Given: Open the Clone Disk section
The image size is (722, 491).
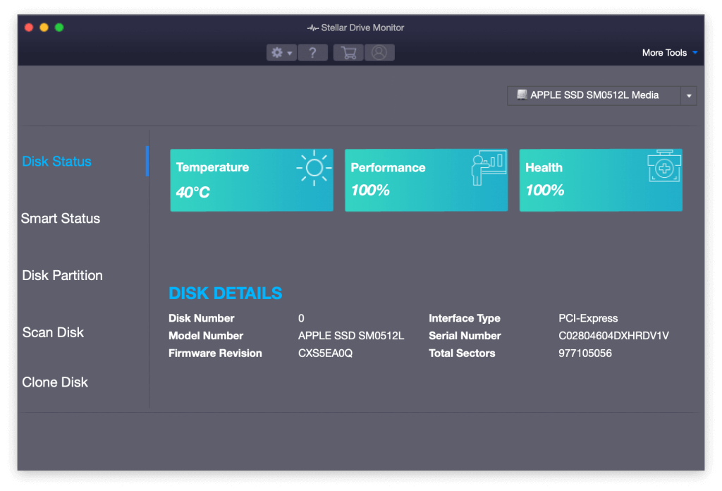Looking at the screenshot, I should tap(55, 382).
